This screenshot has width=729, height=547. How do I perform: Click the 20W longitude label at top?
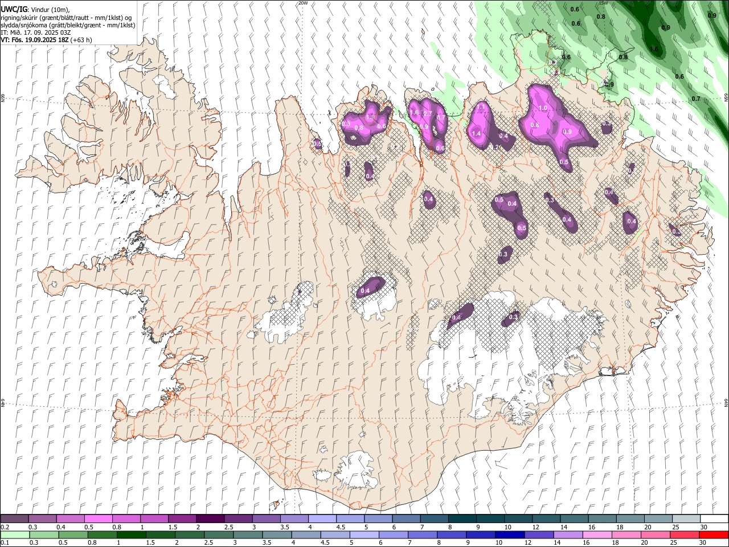coord(303,3)
